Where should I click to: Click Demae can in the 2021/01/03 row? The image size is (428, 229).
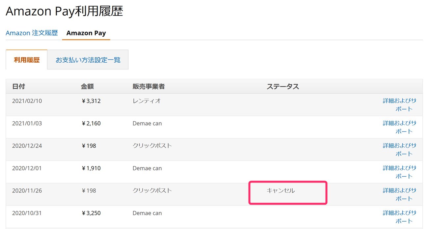point(147,123)
